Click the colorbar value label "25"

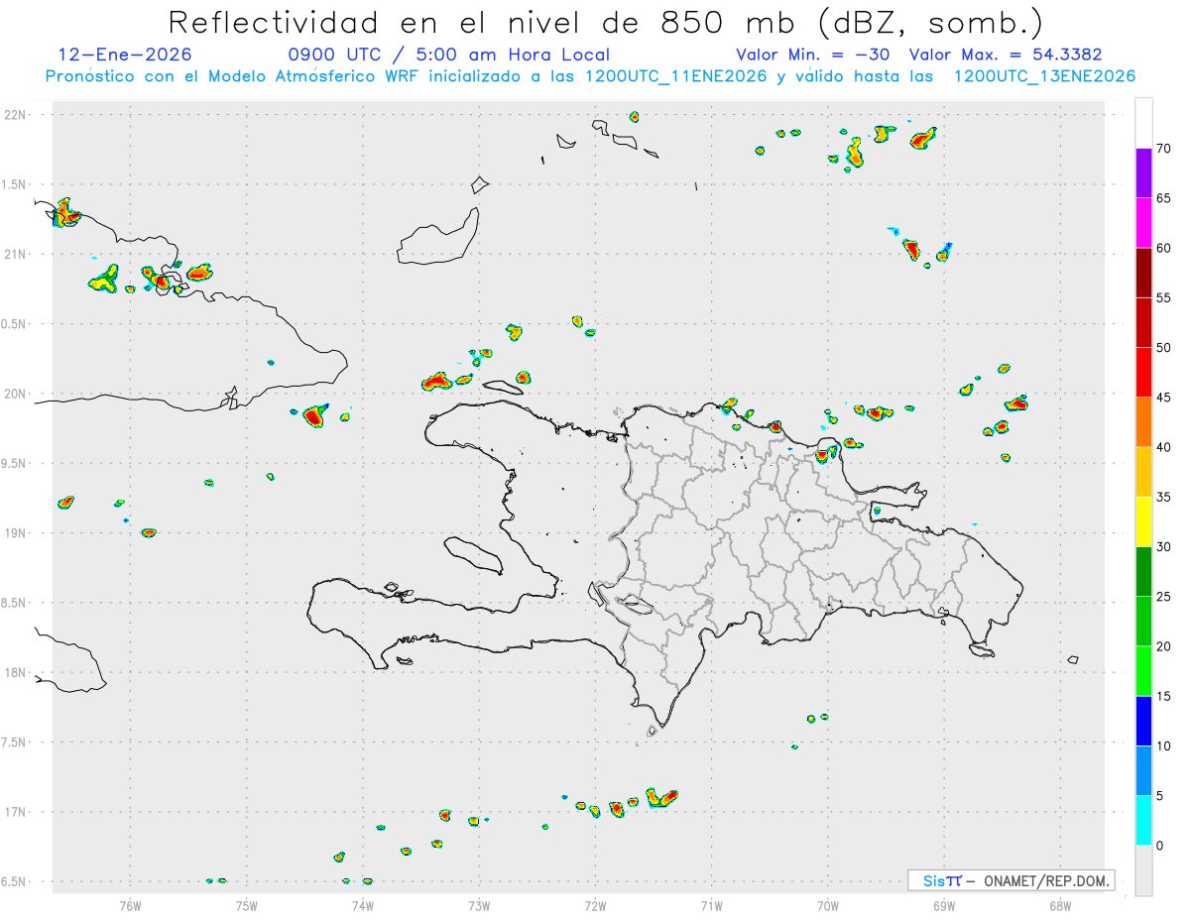(1164, 596)
